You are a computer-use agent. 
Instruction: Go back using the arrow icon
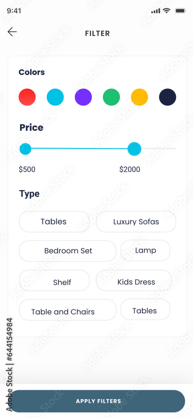coord(12,32)
